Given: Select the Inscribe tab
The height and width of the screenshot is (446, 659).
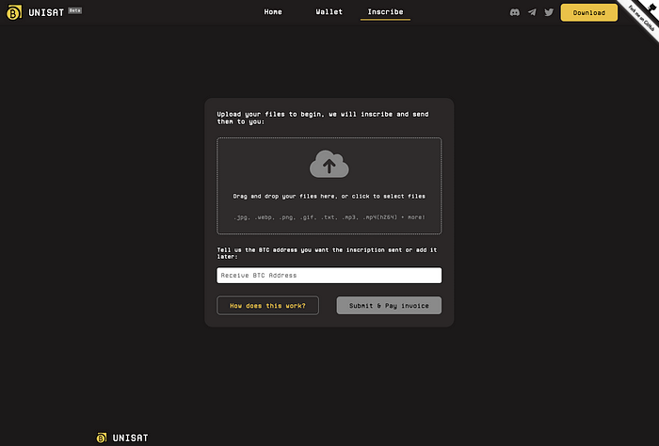Looking at the screenshot, I should (385, 12).
